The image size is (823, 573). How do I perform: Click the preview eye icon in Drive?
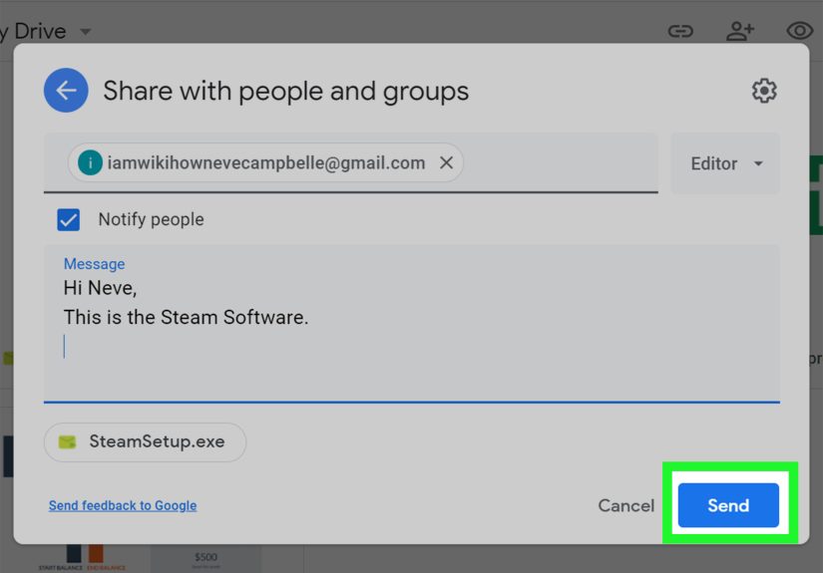799,31
